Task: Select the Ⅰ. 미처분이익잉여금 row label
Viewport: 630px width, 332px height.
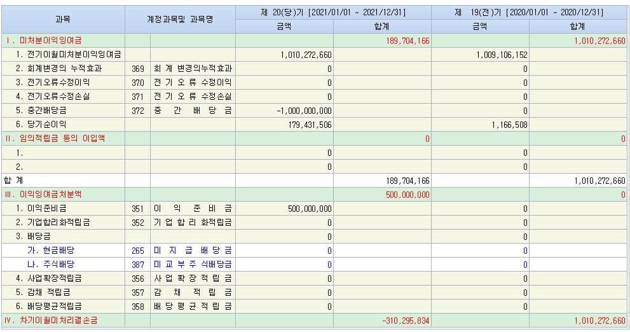Action: pyautogui.click(x=45, y=41)
